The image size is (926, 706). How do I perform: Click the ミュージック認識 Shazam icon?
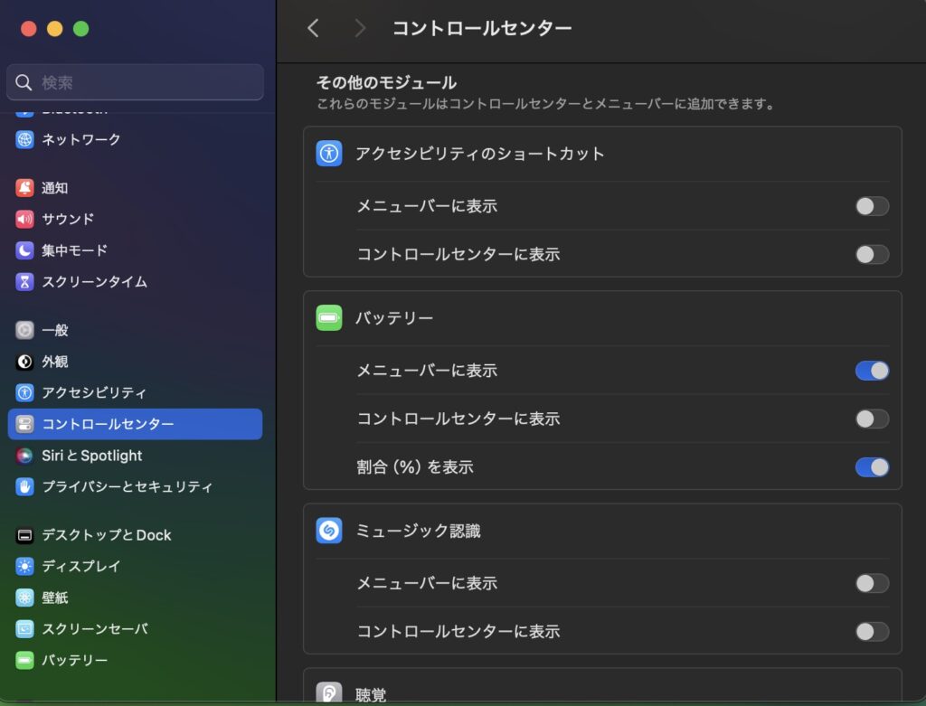(x=329, y=531)
